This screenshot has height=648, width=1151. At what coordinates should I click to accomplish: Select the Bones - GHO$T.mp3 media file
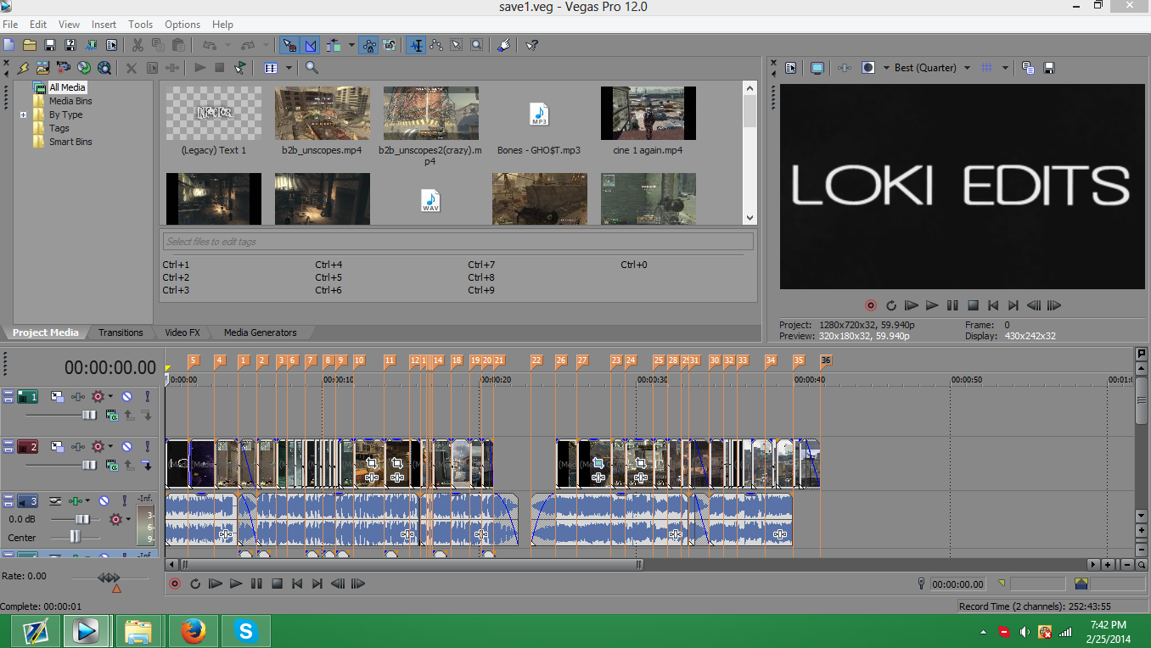(x=539, y=121)
